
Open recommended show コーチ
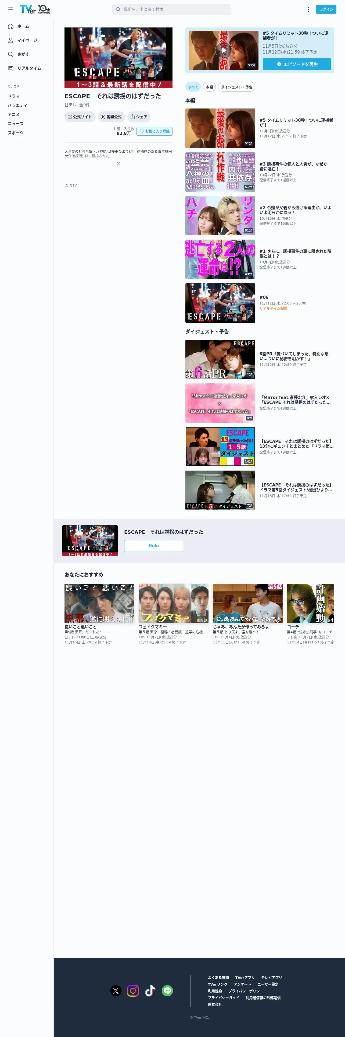click(x=310, y=614)
